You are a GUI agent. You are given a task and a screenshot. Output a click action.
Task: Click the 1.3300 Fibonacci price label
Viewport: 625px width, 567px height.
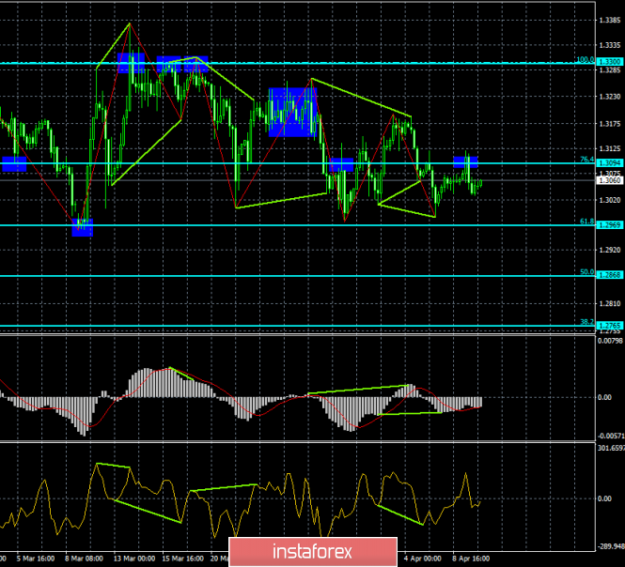tap(609, 61)
